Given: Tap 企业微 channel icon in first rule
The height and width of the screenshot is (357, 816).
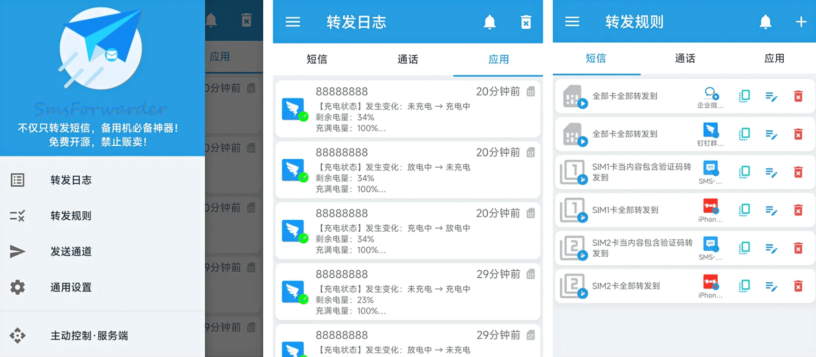Looking at the screenshot, I should (x=711, y=93).
